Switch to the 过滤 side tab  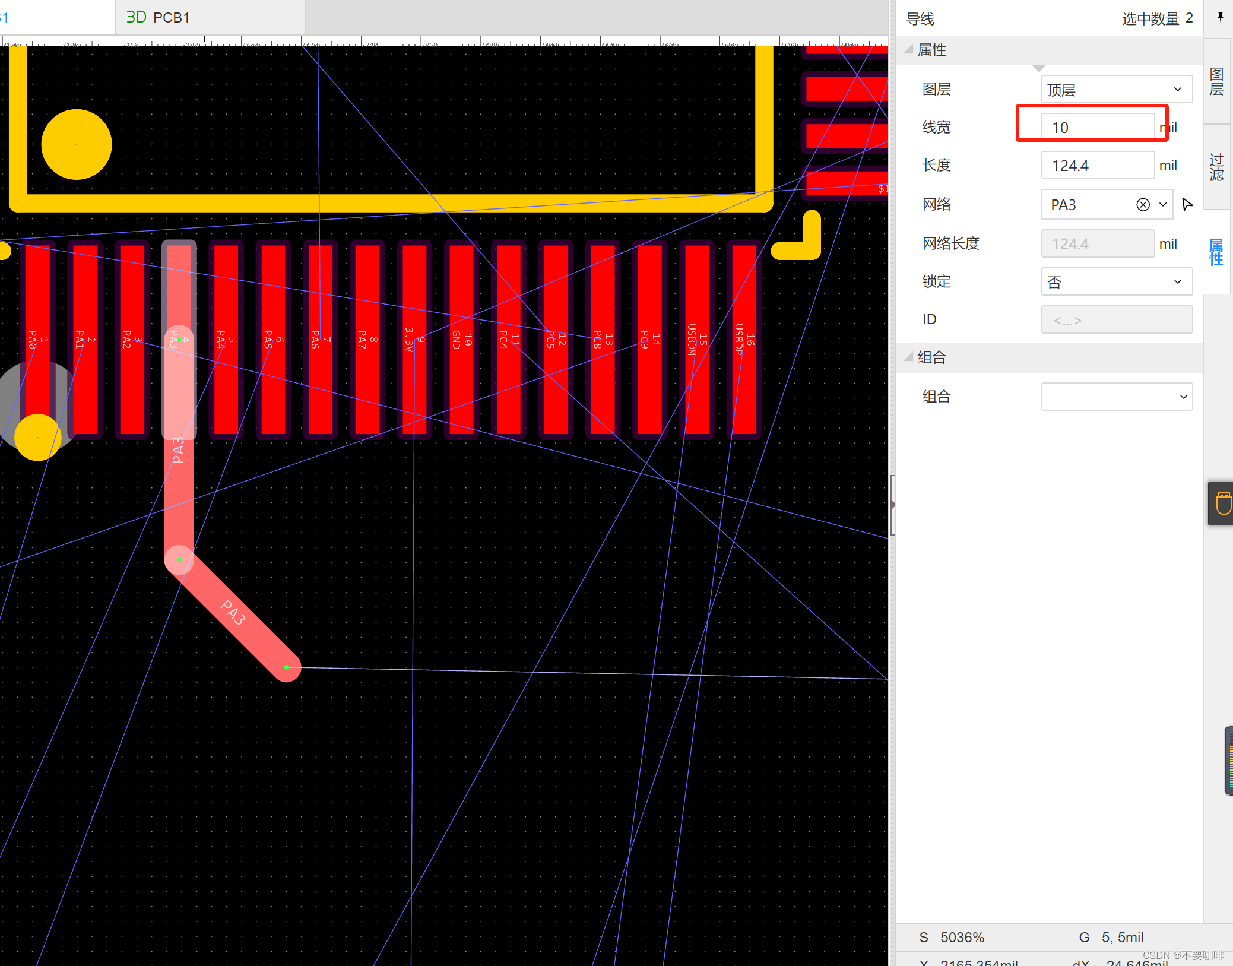1216,167
